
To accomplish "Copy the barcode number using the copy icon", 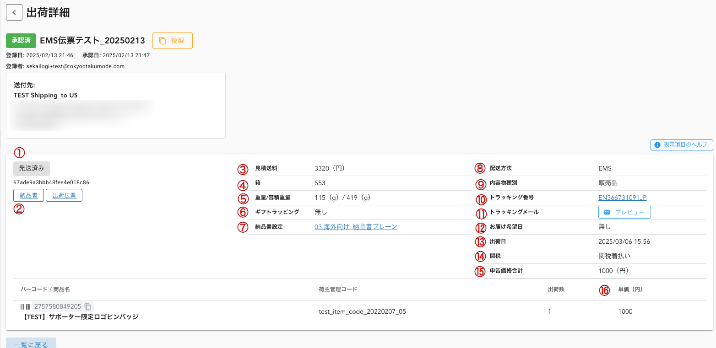I will pos(88,307).
